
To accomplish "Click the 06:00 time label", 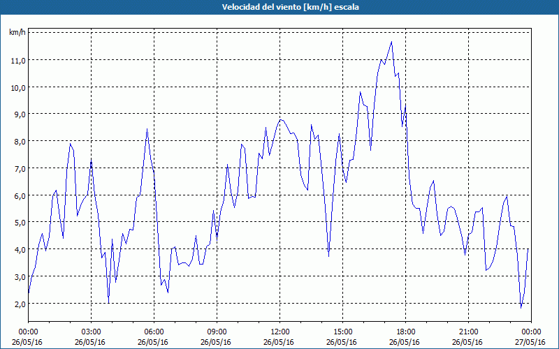I will (154, 332).
